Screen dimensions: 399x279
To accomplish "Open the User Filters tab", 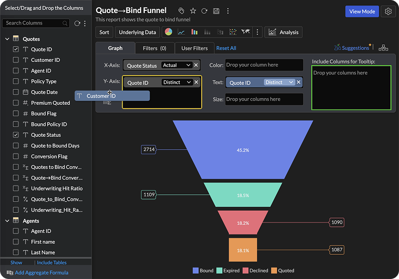I will pos(194,48).
